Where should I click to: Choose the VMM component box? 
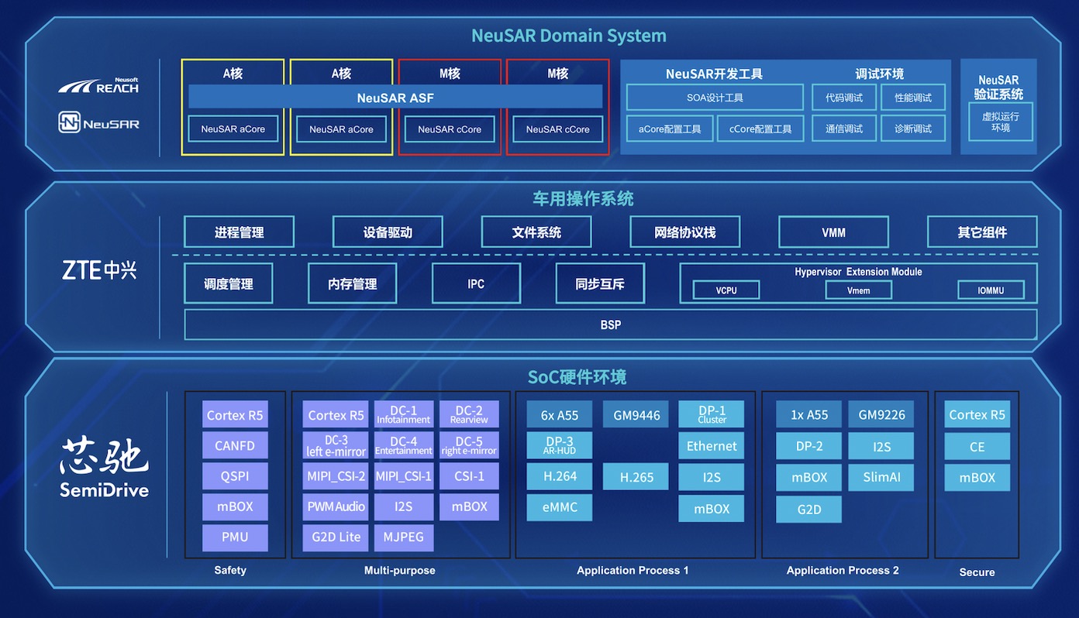pyautogui.click(x=833, y=232)
